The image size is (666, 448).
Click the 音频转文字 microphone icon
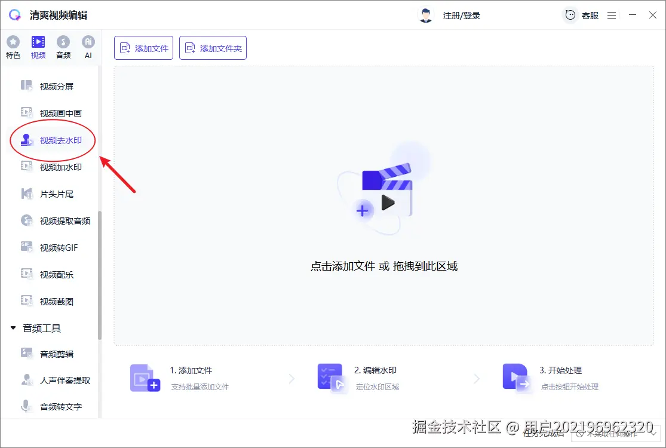[x=26, y=406]
